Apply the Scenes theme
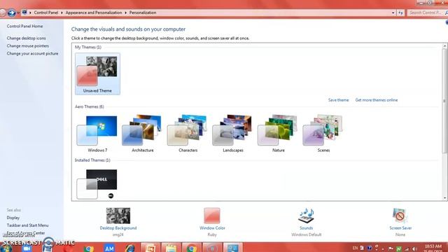 click(323, 133)
